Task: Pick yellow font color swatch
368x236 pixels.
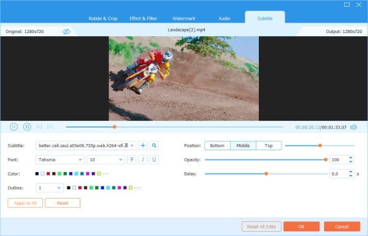Action: 99,174
